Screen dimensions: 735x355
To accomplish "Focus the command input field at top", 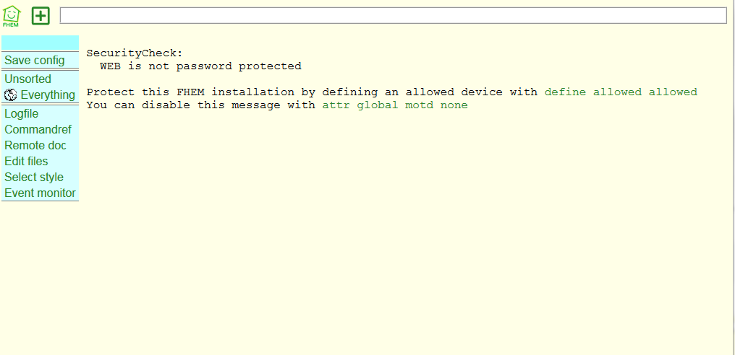I will 394,15.
